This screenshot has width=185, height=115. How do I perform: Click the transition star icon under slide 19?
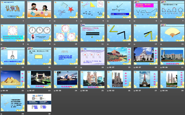click(108, 67)
